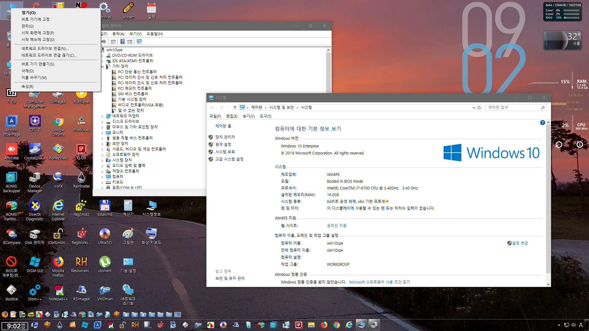Click the Chrome icon on the taskbar

pos(336,325)
